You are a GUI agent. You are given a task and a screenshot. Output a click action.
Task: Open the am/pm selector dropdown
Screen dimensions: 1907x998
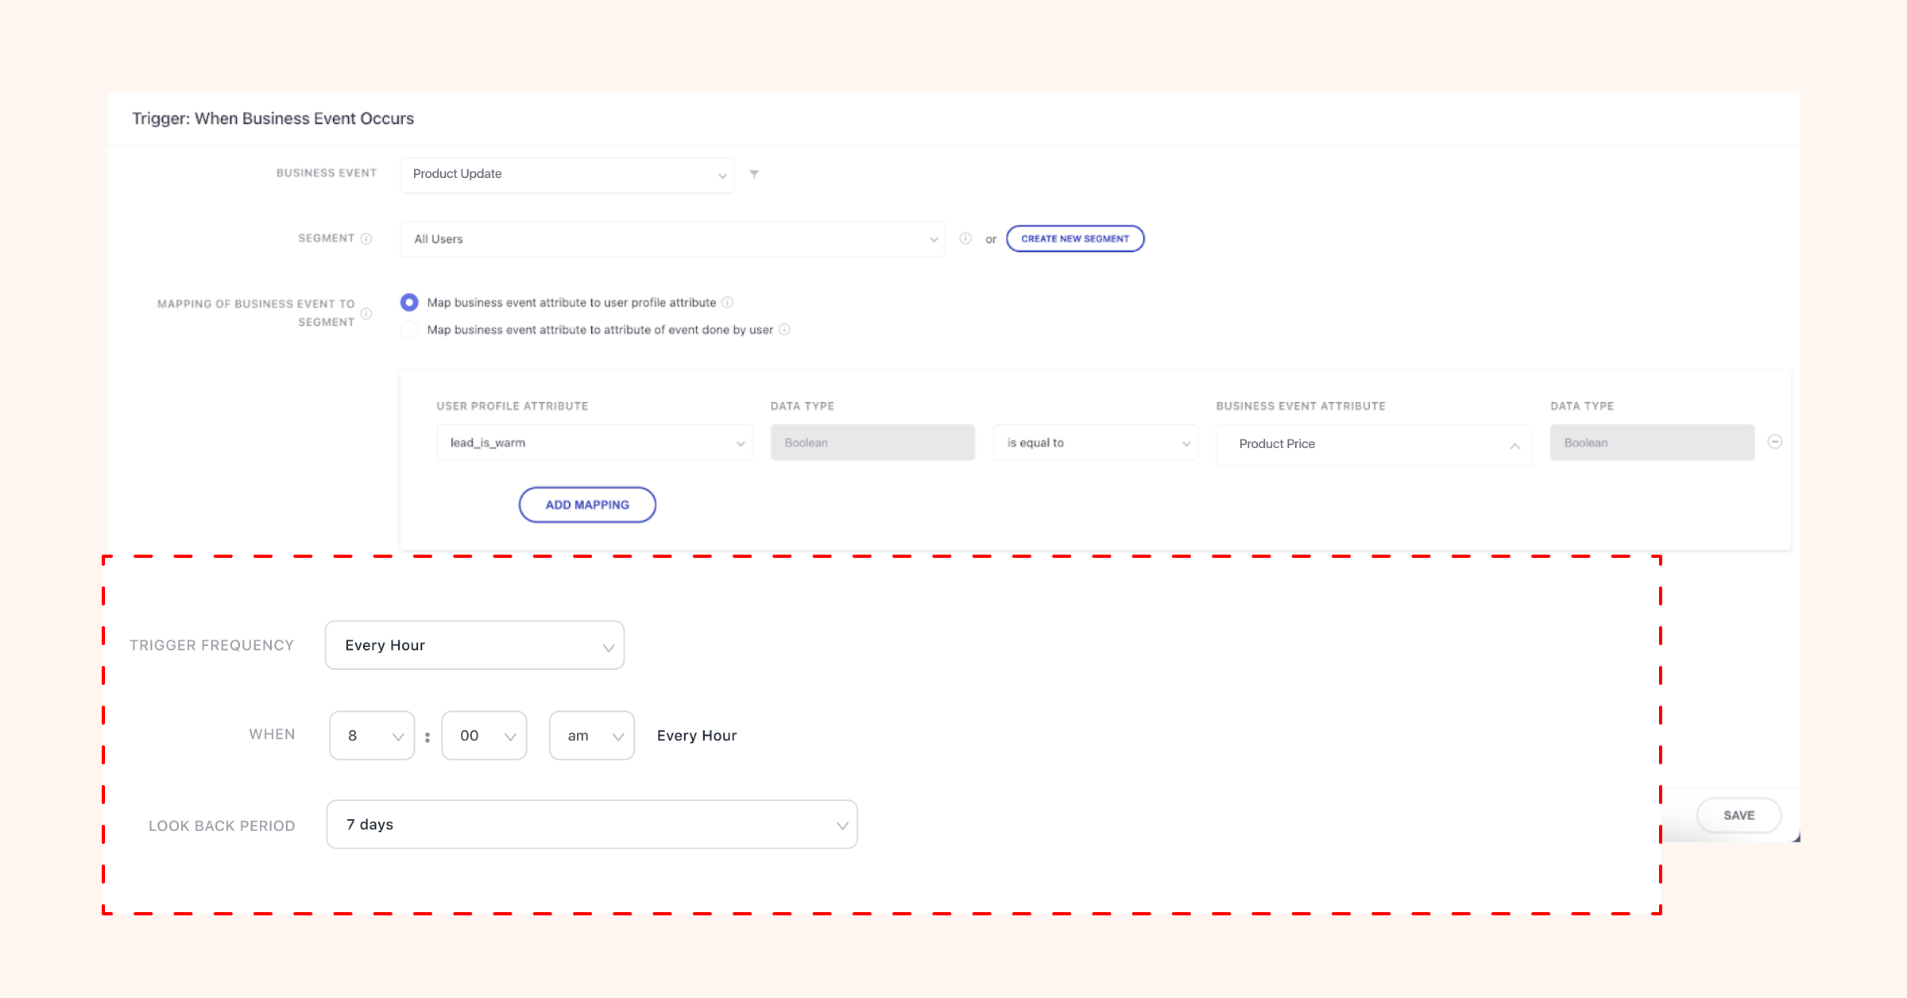pyautogui.click(x=592, y=736)
